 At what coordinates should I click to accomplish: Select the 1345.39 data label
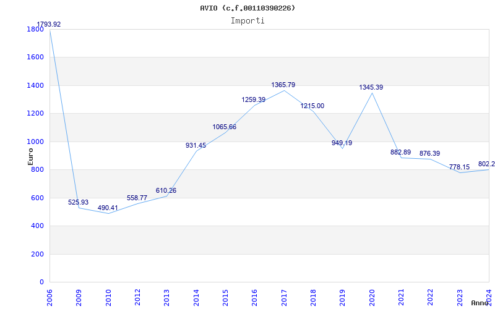click(x=371, y=87)
